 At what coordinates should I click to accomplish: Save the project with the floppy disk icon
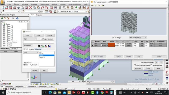(x=11, y=8)
